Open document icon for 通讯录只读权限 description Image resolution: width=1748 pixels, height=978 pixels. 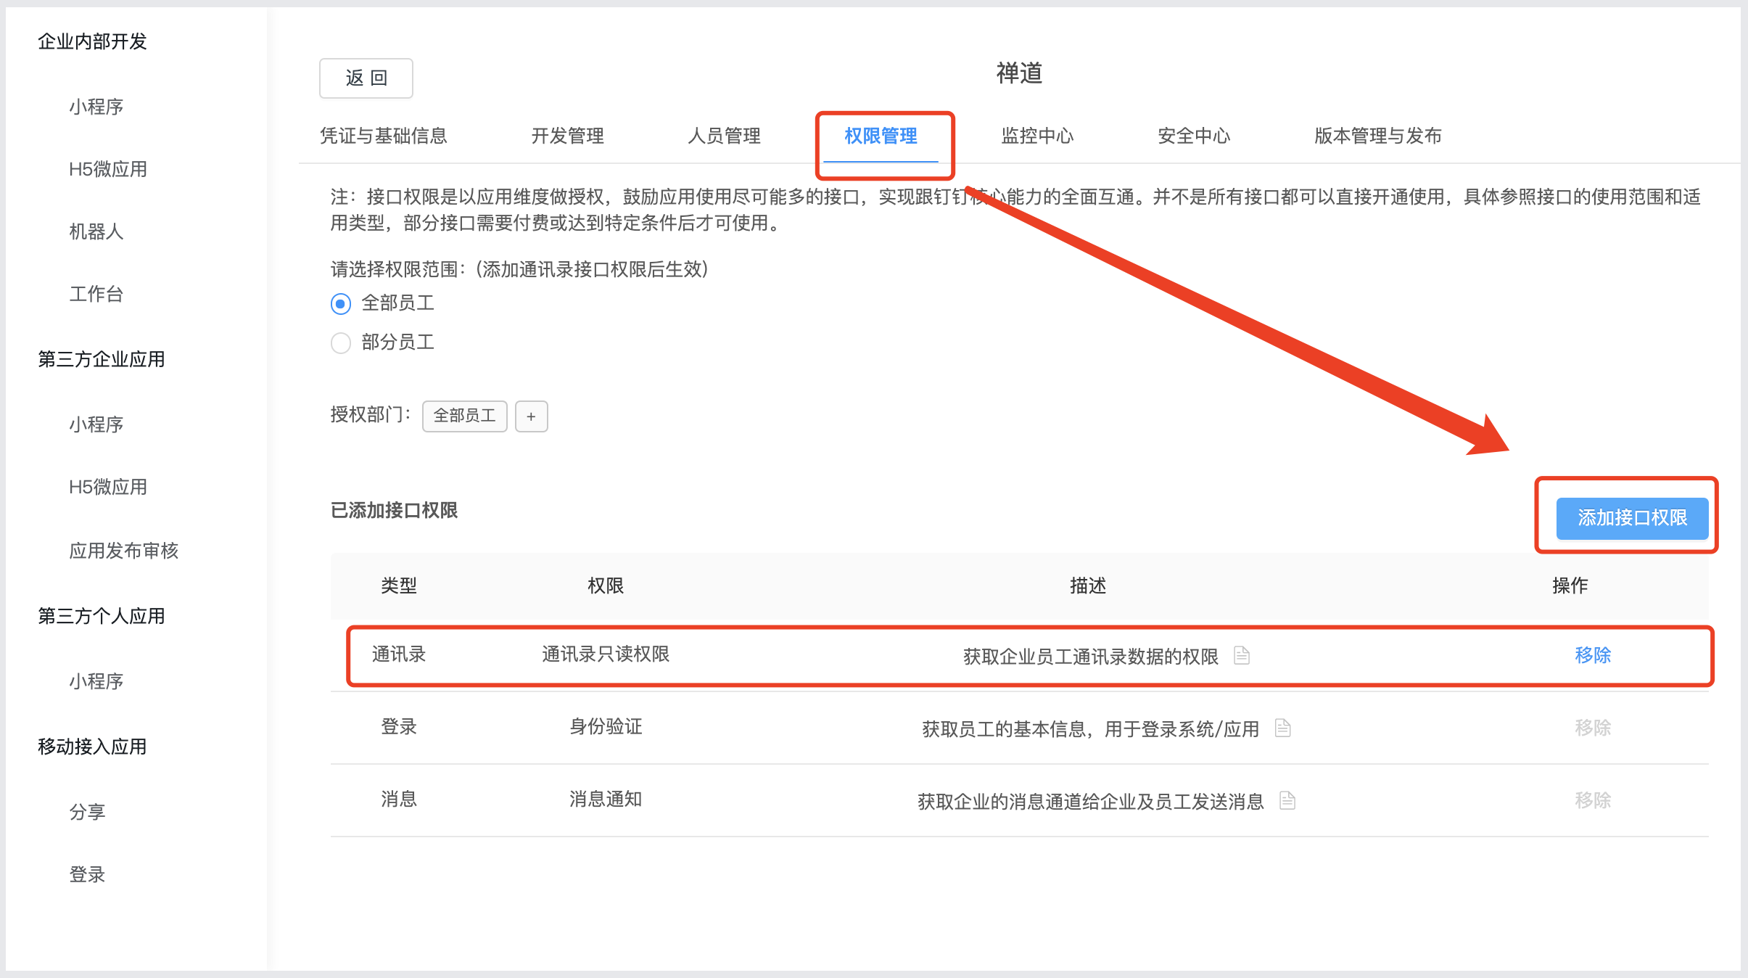click(x=1242, y=655)
